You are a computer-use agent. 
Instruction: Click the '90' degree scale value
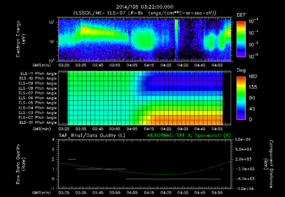tap(252, 98)
